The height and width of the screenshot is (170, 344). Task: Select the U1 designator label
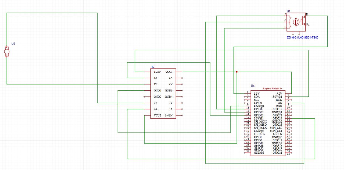point(289,11)
